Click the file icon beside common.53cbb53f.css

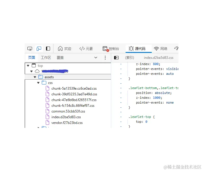[47, 111]
